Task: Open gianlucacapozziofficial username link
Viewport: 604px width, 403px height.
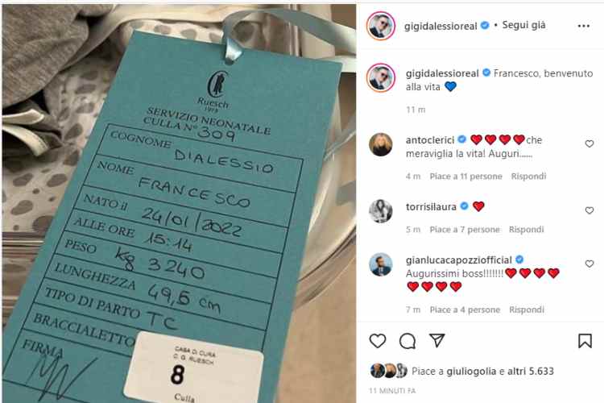Action: 459,260
